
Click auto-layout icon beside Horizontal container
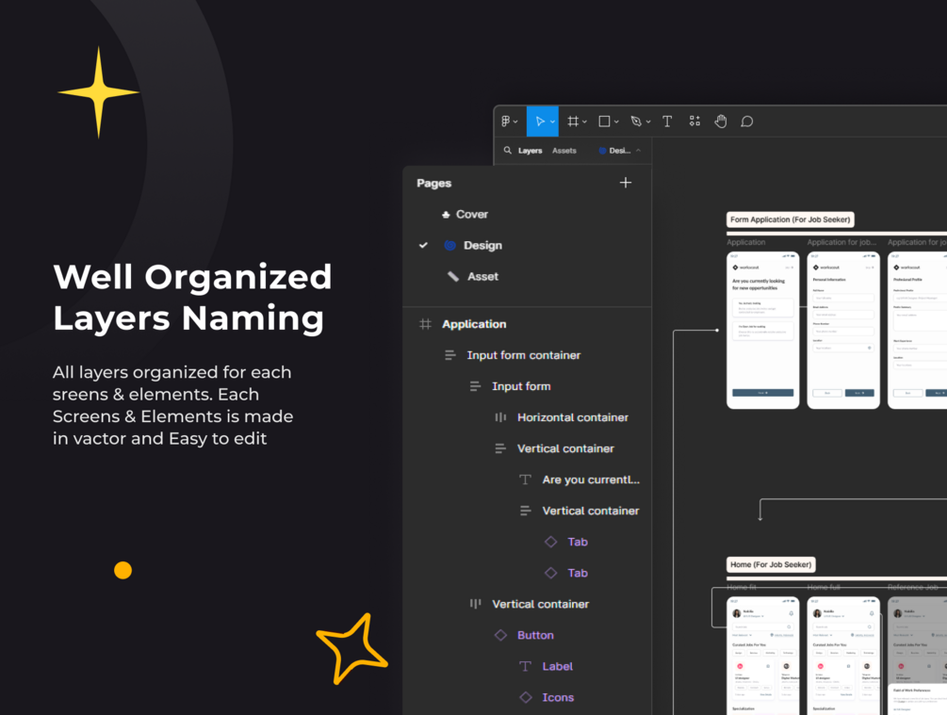click(x=500, y=417)
